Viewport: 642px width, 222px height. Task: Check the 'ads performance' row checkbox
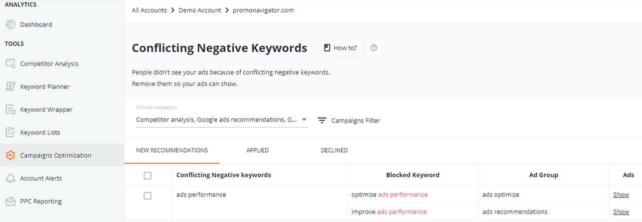point(147,195)
